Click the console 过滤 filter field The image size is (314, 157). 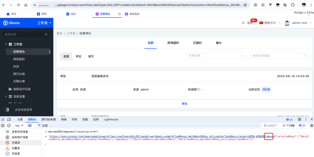(x=149, y=126)
